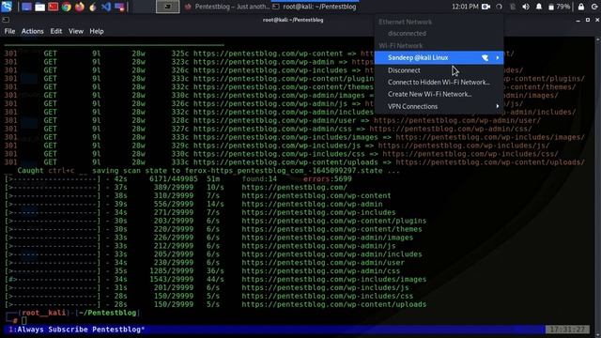The height and width of the screenshot is (338, 601).
Task: Click 'https://pentestblog.com/' in the progress list
Action: coord(294,188)
